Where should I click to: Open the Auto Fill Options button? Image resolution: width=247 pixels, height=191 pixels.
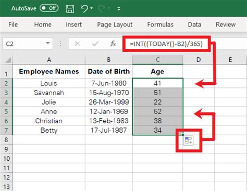click(x=189, y=141)
